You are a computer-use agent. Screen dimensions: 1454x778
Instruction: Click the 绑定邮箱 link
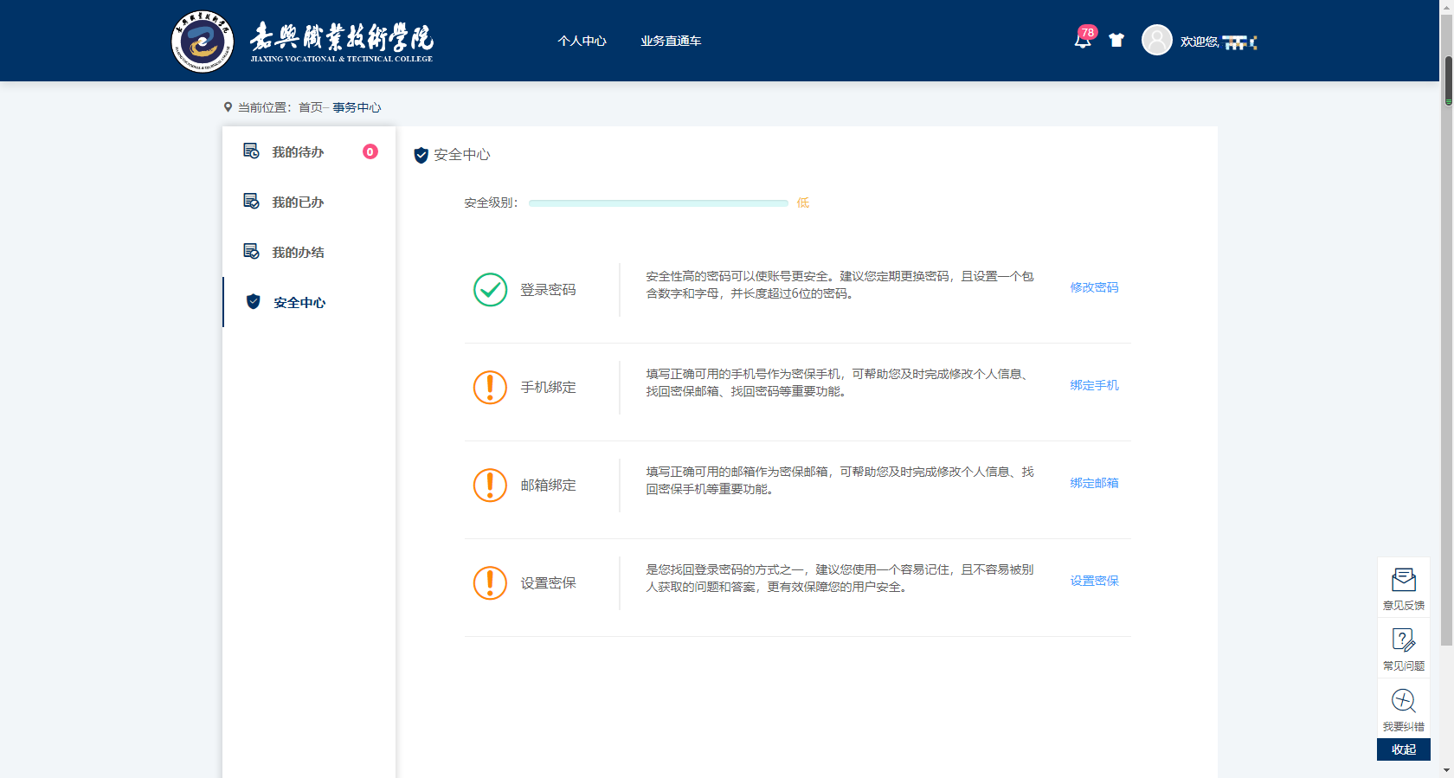tap(1094, 483)
